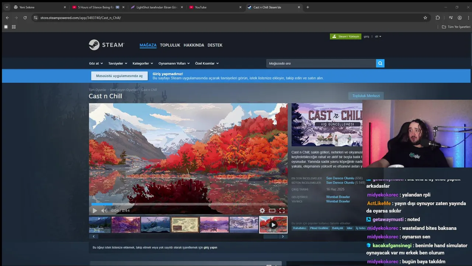Grab the thumbnail strip scrollbar handle
472x266 pixels.
click(271, 236)
